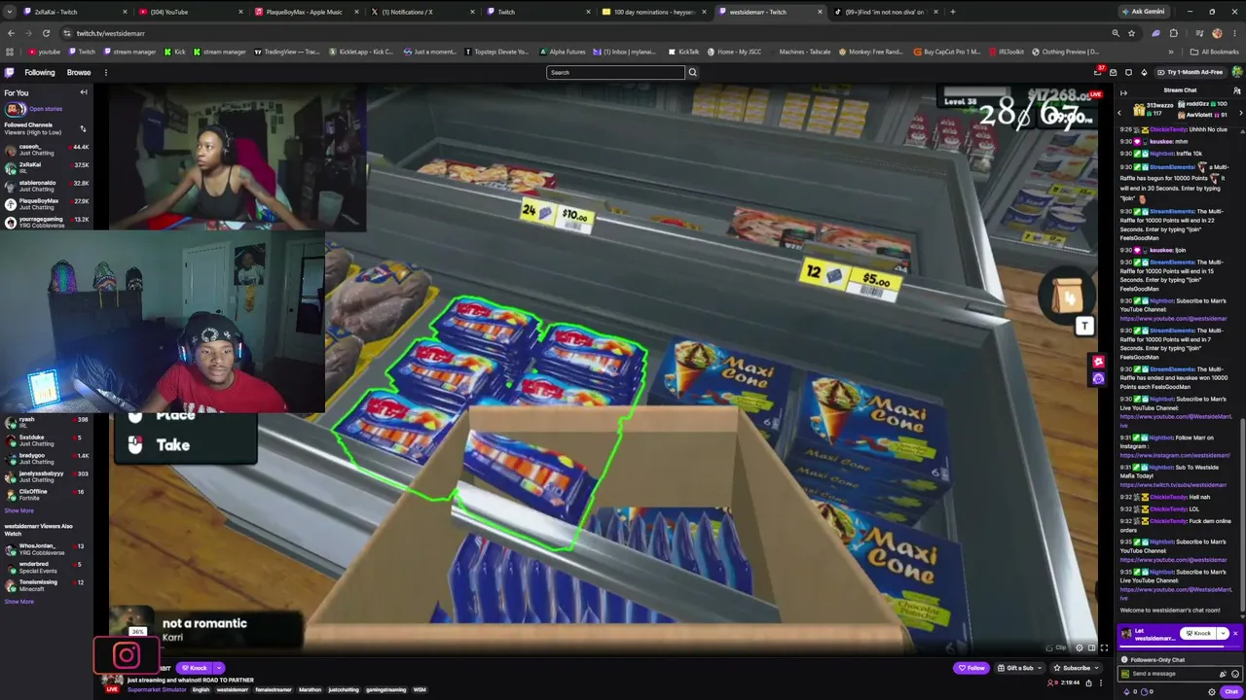Open Supermarket Simulator category link
The height and width of the screenshot is (700, 1246).
(x=157, y=689)
